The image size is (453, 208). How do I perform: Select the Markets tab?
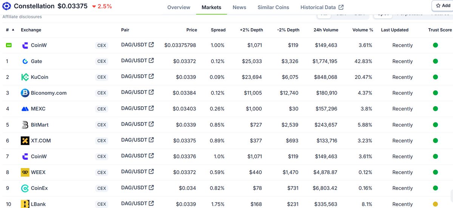(211, 7)
